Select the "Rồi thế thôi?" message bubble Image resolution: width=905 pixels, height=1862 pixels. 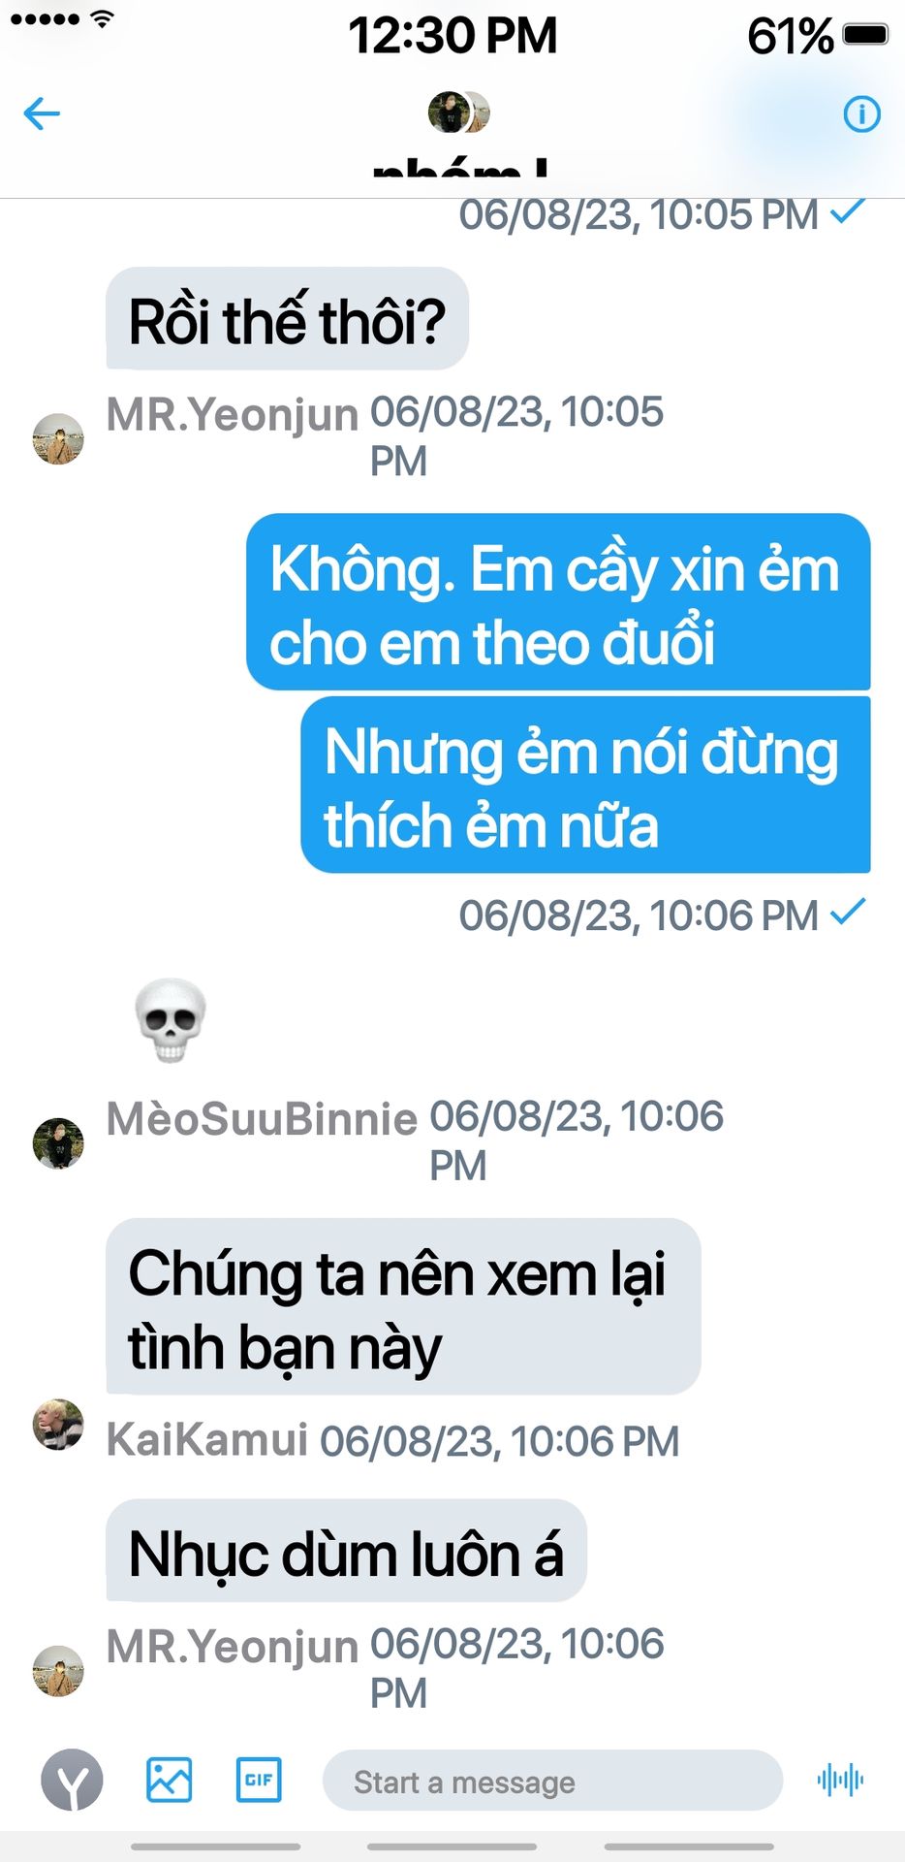(288, 319)
